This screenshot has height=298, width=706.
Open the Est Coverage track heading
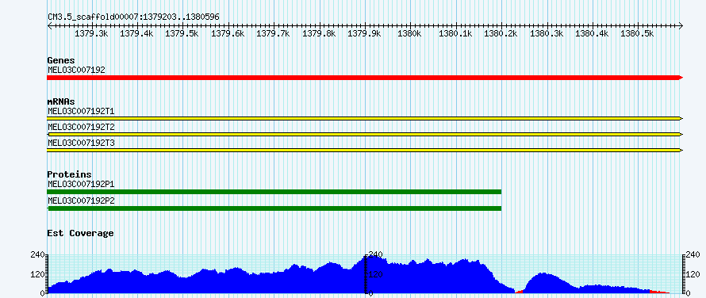pyautogui.click(x=81, y=233)
